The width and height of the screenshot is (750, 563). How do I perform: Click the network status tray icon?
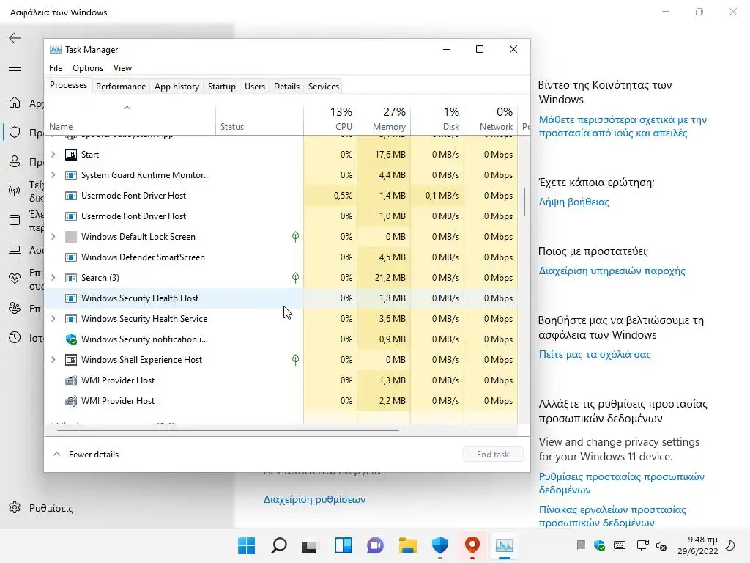coord(642,545)
